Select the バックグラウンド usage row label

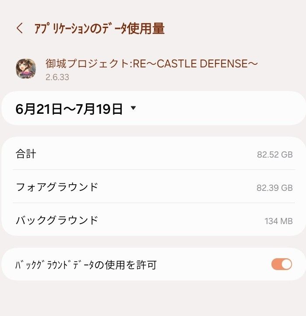click(57, 220)
